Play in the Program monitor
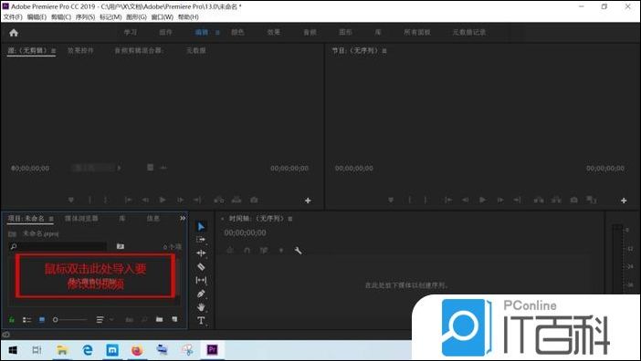The width and height of the screenshot is (641, 361). click(482, 200)
